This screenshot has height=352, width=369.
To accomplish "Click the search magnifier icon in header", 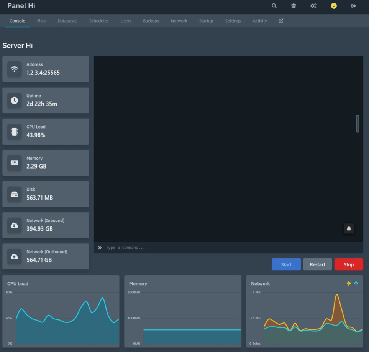I will [274, 6].
